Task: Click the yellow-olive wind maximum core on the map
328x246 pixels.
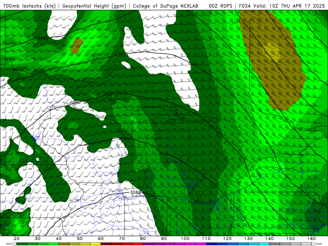Action: pos(271,52)
